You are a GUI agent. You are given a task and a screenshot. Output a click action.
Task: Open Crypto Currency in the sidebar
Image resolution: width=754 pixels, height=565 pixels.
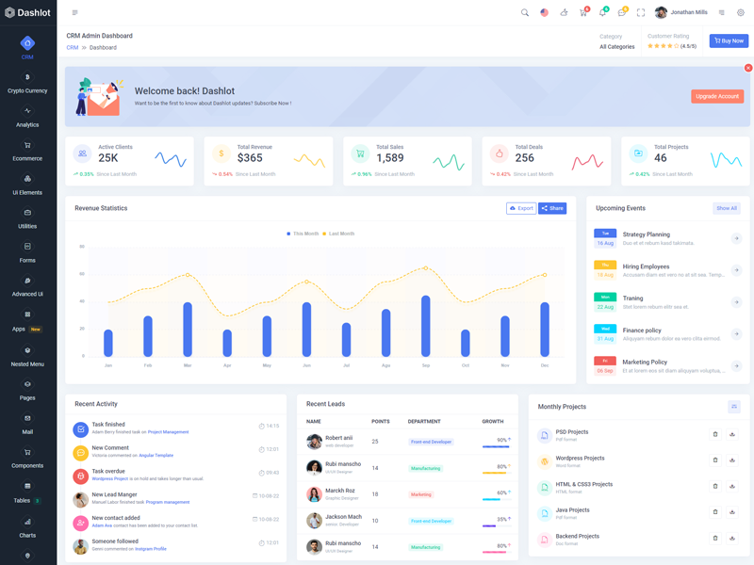(27, 84)
